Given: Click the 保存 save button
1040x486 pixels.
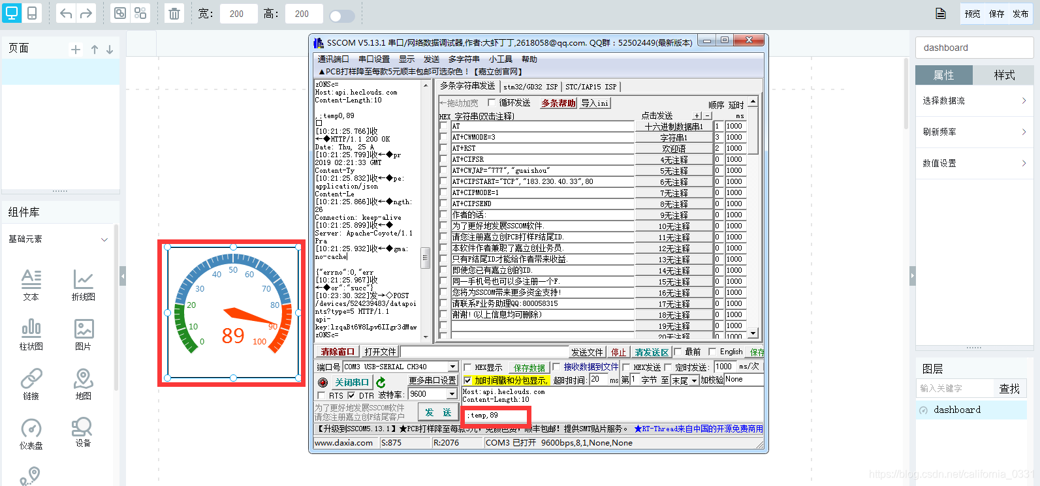Looking at the screenshot, I should (x=996, y=14).
